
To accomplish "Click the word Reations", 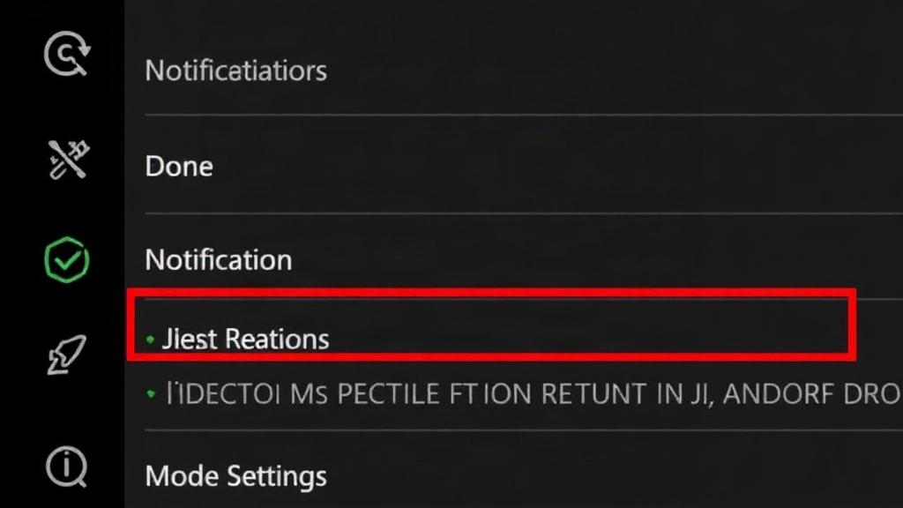I will 277,339.
